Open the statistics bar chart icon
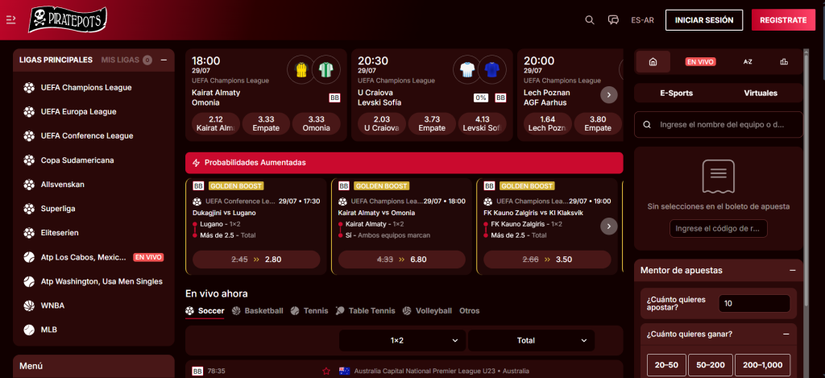The image size is (825, 378). coord(784,61)
